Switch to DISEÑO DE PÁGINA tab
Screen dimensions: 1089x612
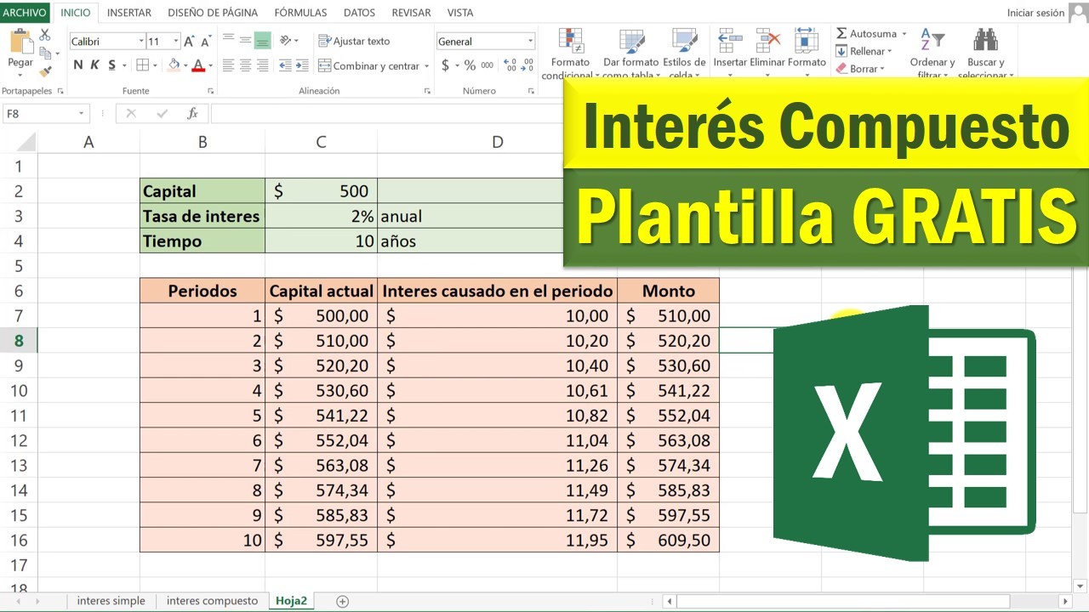(x=213, y=13)
